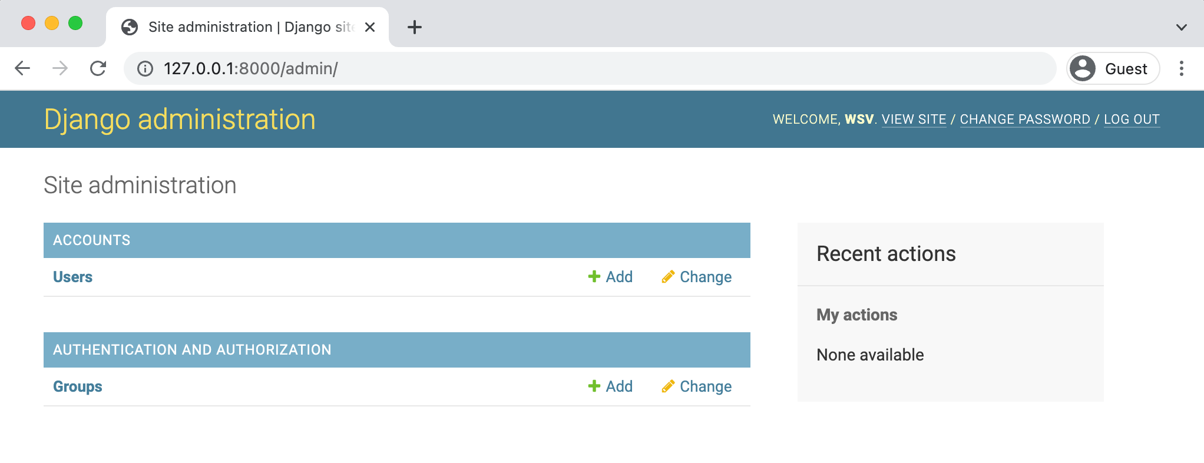Reload the admin page

click(98, 68)
